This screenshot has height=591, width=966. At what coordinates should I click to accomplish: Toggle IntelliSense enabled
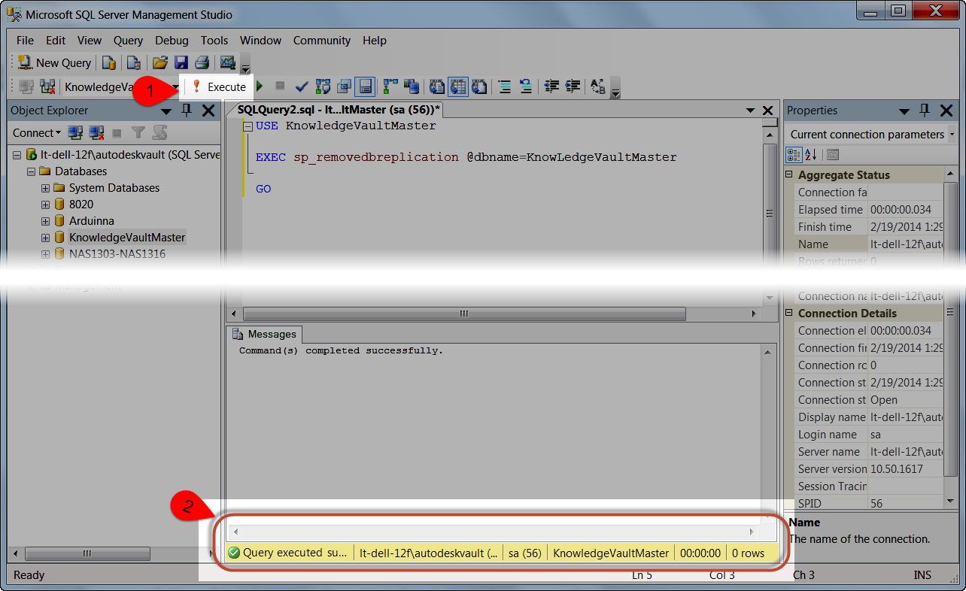click(365, 87)
